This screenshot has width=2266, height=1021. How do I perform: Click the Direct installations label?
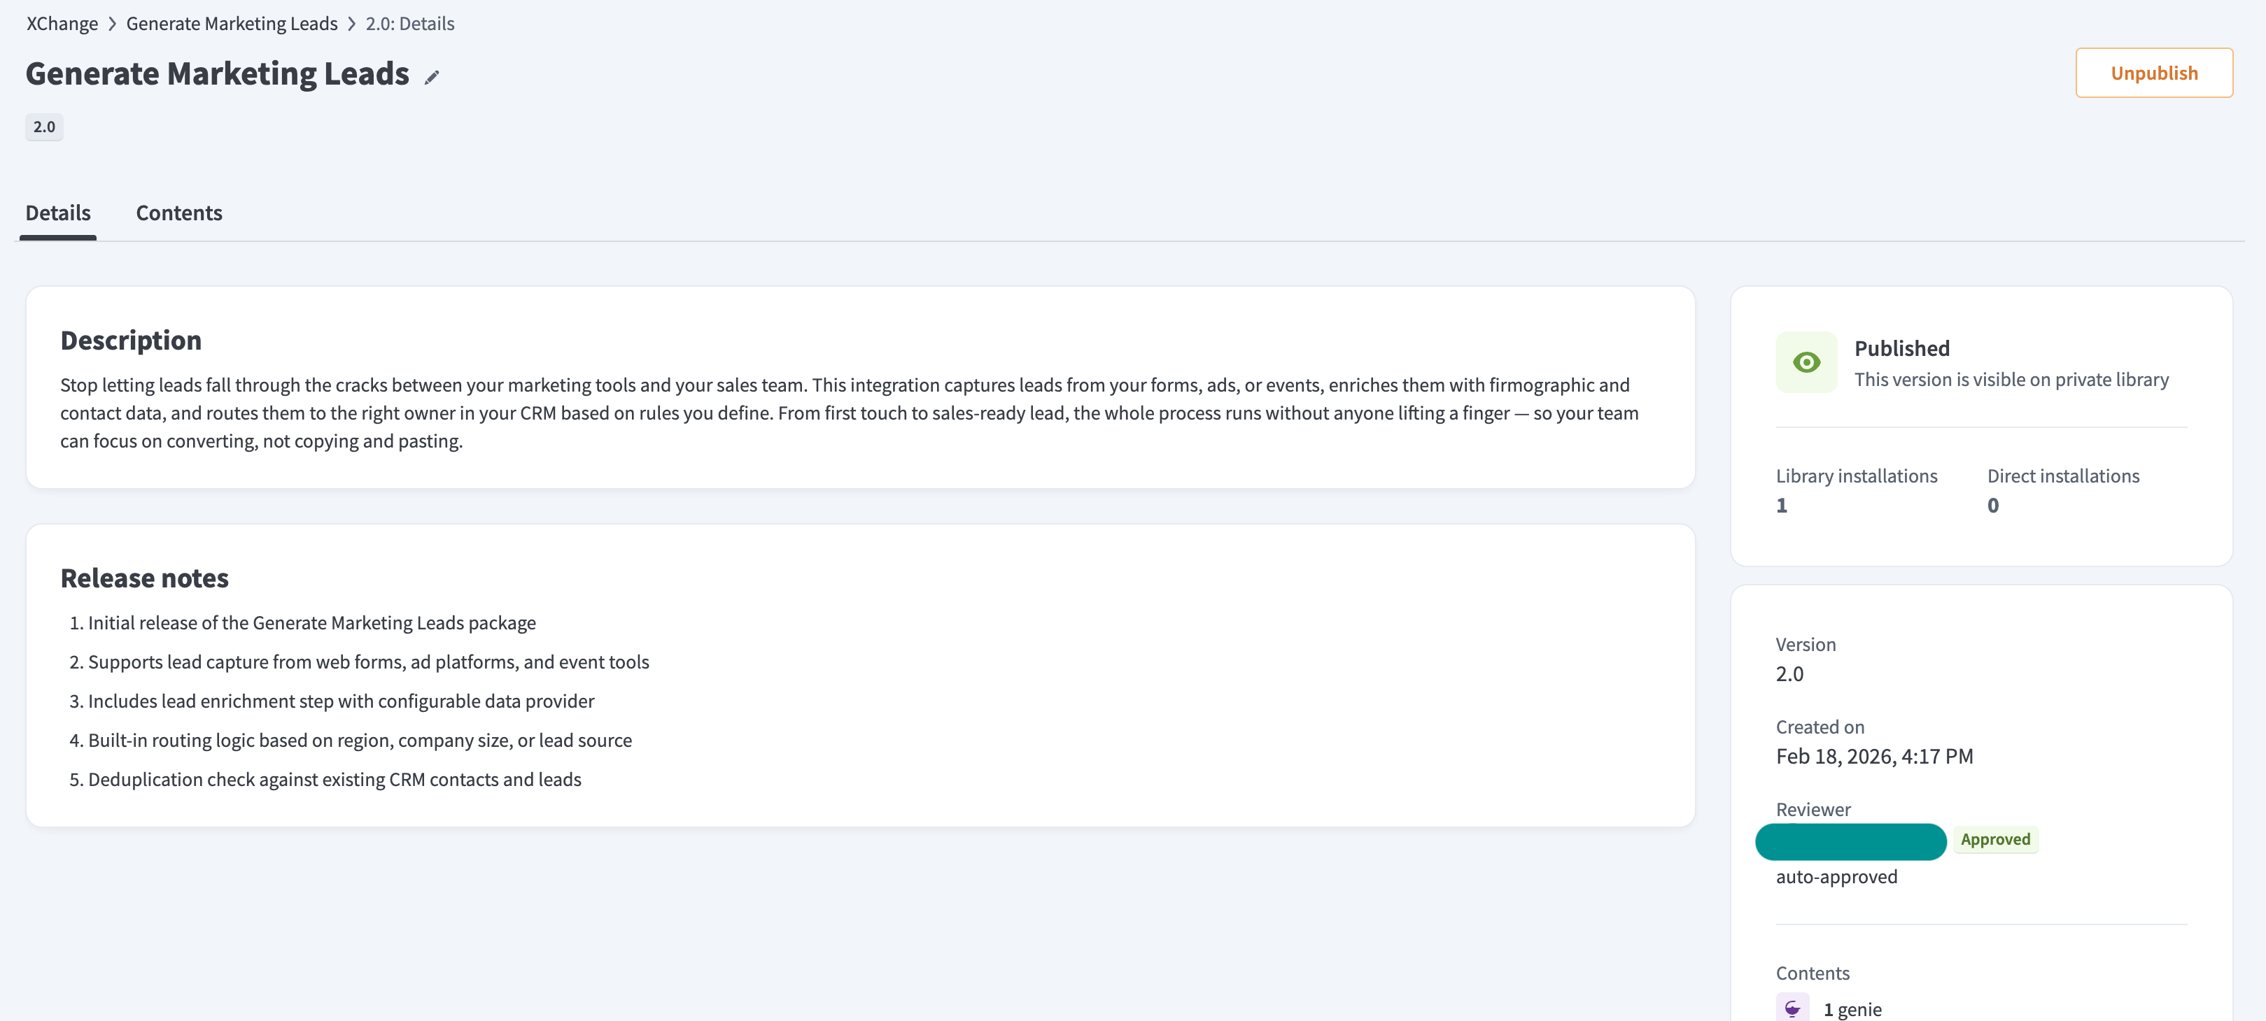point(2063,476)
